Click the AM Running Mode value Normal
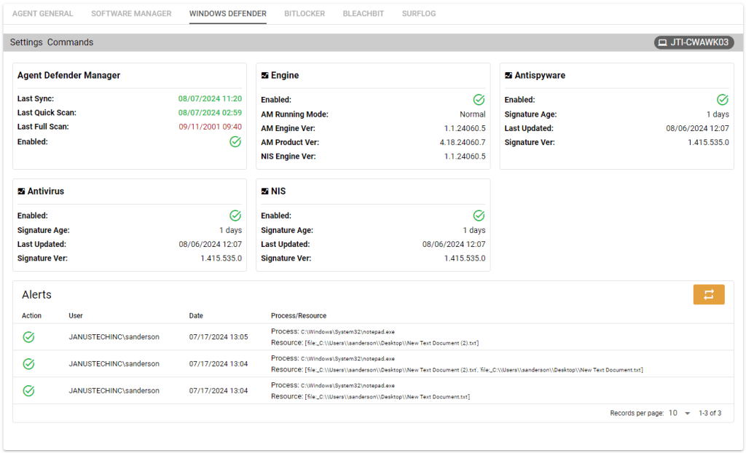Viewport: 746px width, 453px height. pyautogui.click(x=472, y=114)
